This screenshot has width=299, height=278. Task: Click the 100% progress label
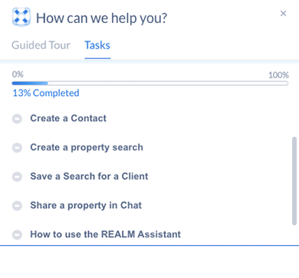[x=278, y=75]
